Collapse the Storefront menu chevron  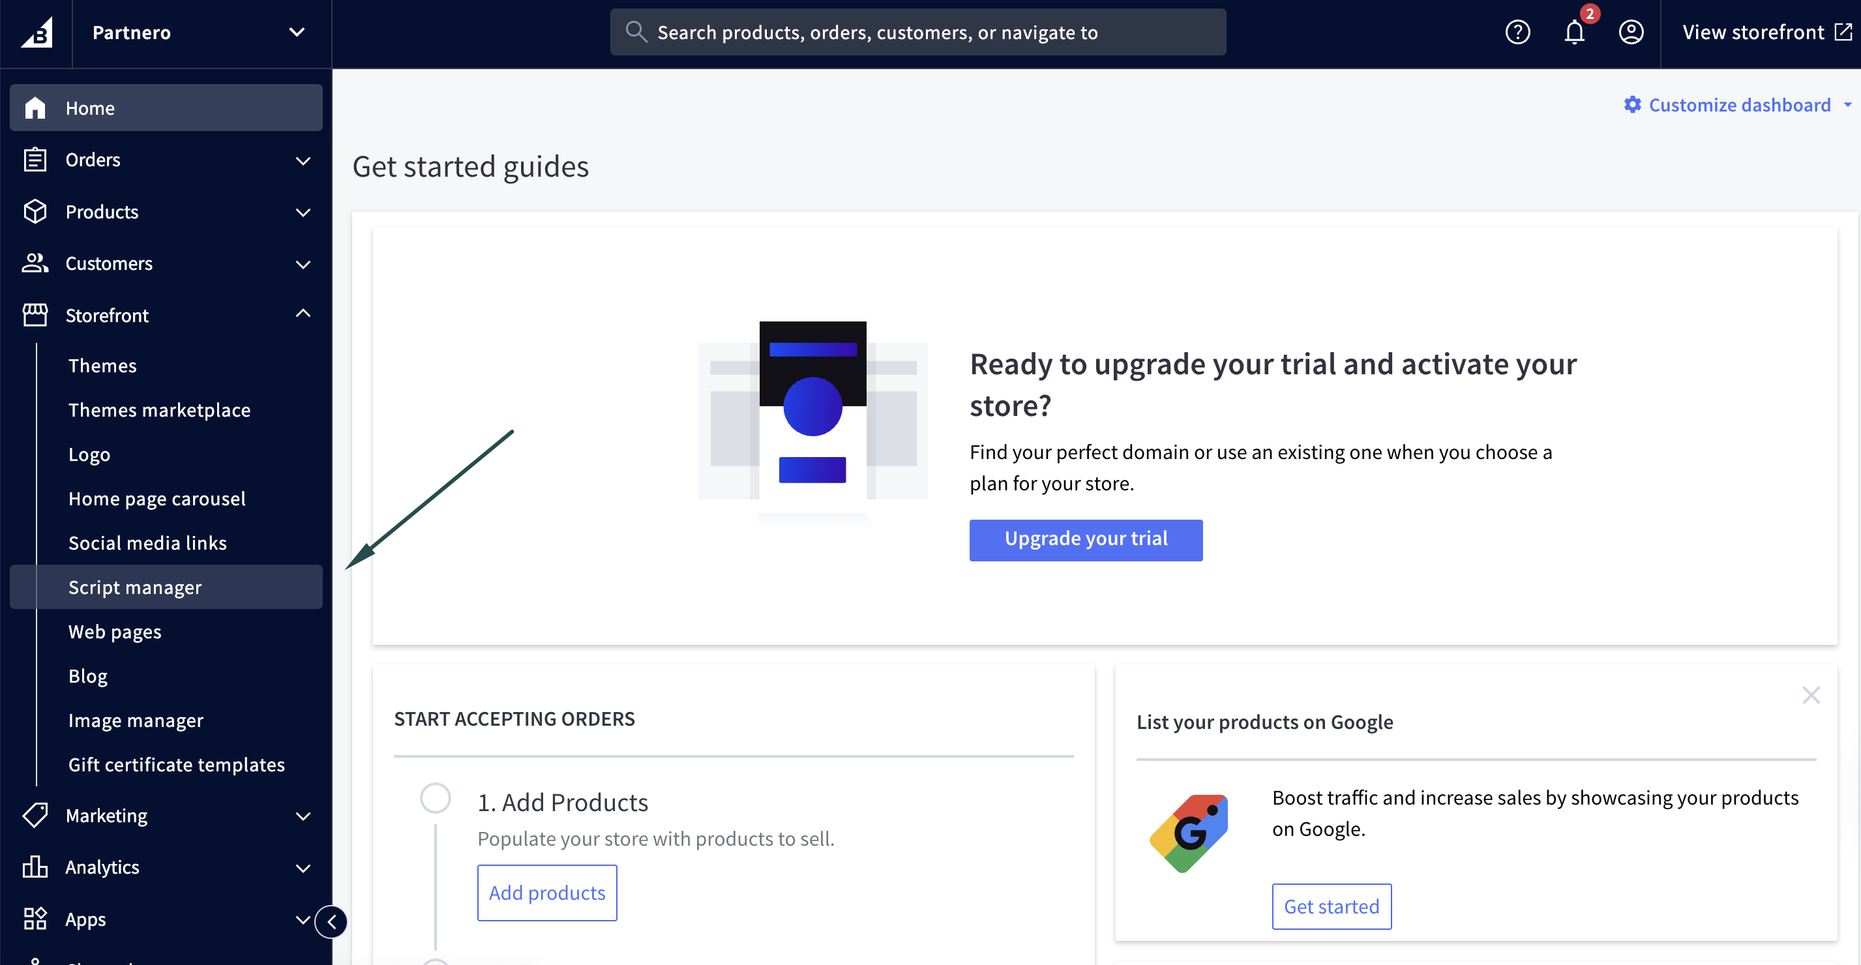(303, 314)
